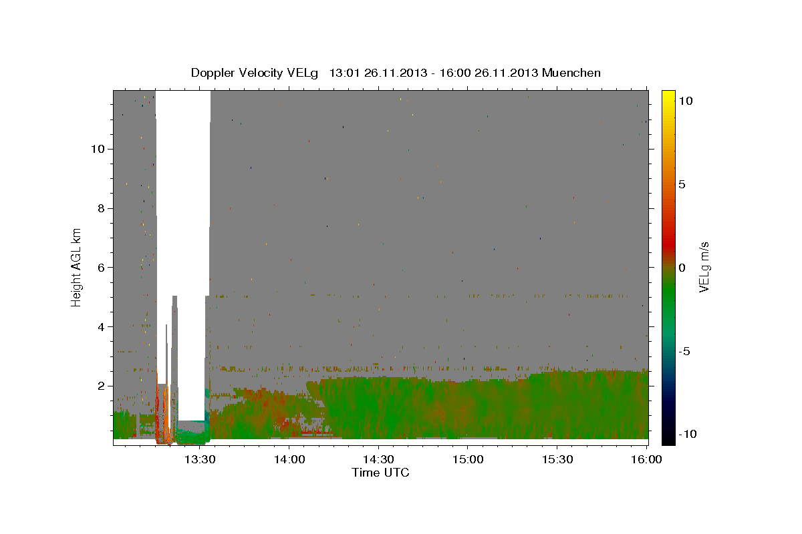Click the 'Time UTC' axis label

coord(380,473)
